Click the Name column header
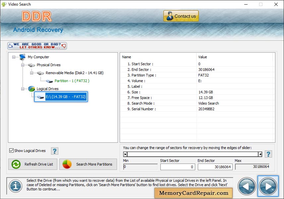The image size is (284, 199). click(x=158, y=57)
